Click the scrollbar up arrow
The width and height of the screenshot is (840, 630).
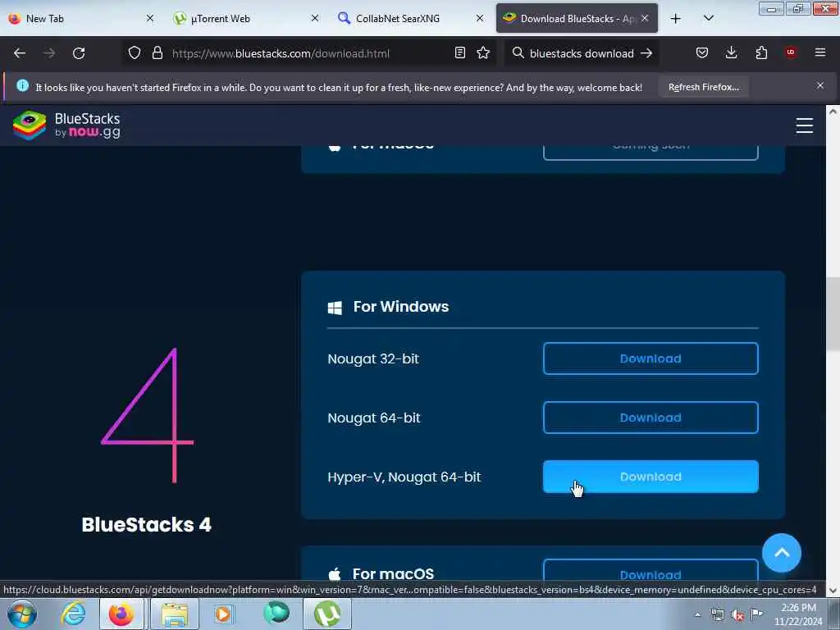coord(833,112)
